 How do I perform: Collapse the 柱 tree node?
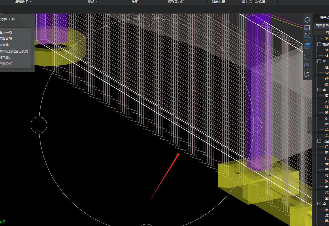coord(319,62)
